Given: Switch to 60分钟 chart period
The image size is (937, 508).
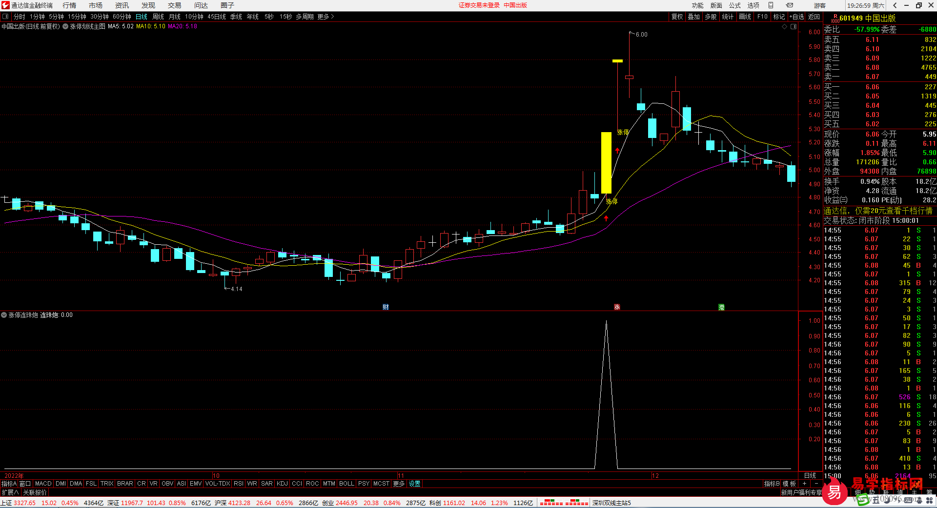Looking at the screenshot, I should (x=122, y=17).
